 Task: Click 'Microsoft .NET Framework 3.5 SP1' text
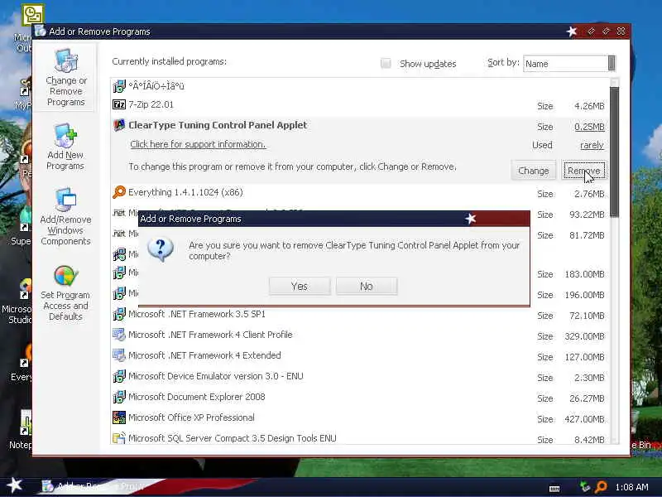click(197, 314)
